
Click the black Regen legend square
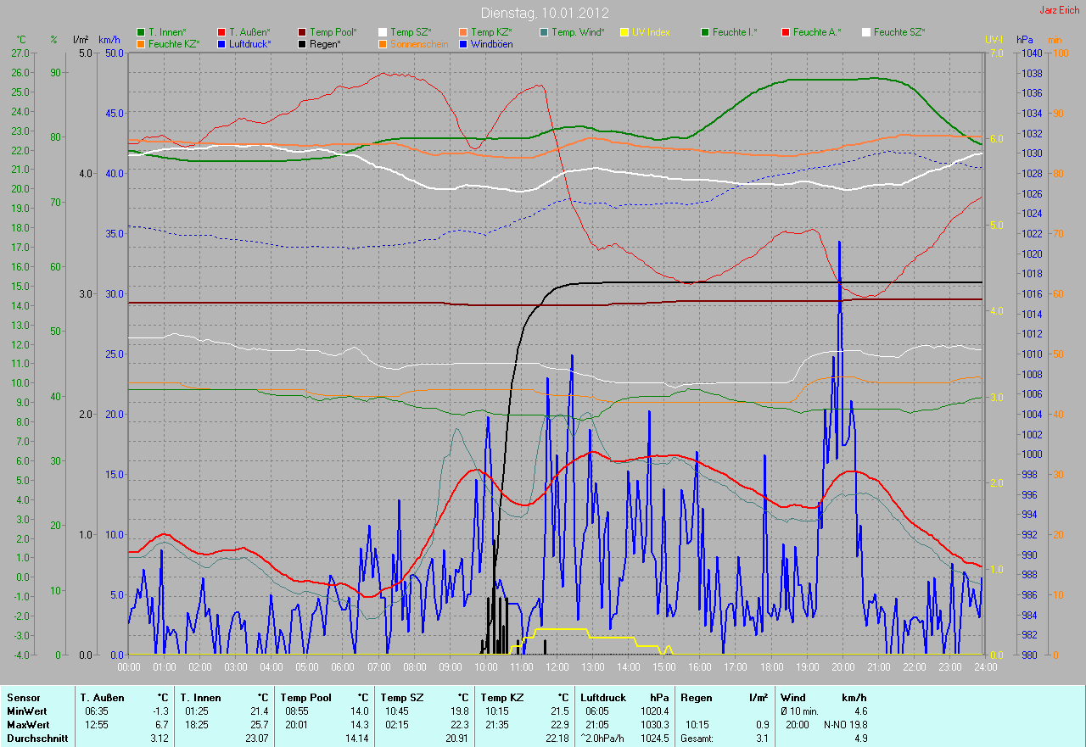(302, 43)
